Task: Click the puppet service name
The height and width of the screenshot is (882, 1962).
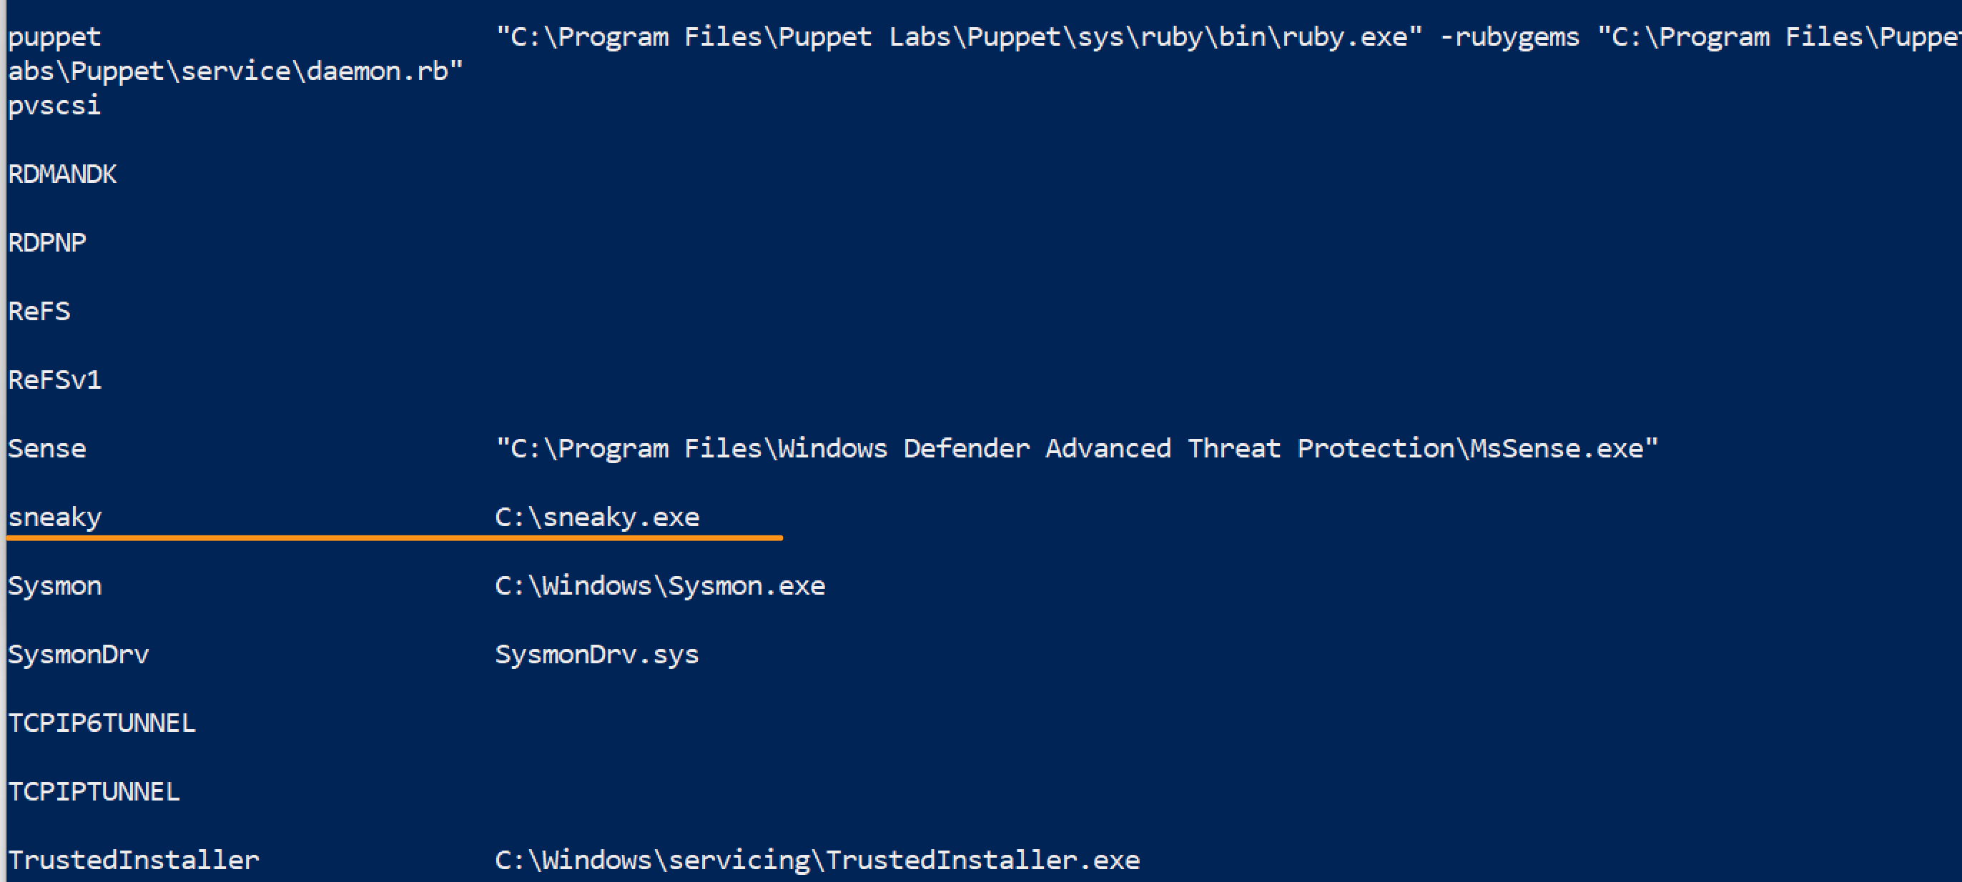Action: (x=54, y=37)
